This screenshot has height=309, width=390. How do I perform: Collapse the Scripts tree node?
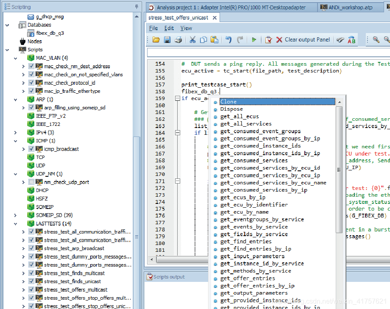click(x=7, y=50)
